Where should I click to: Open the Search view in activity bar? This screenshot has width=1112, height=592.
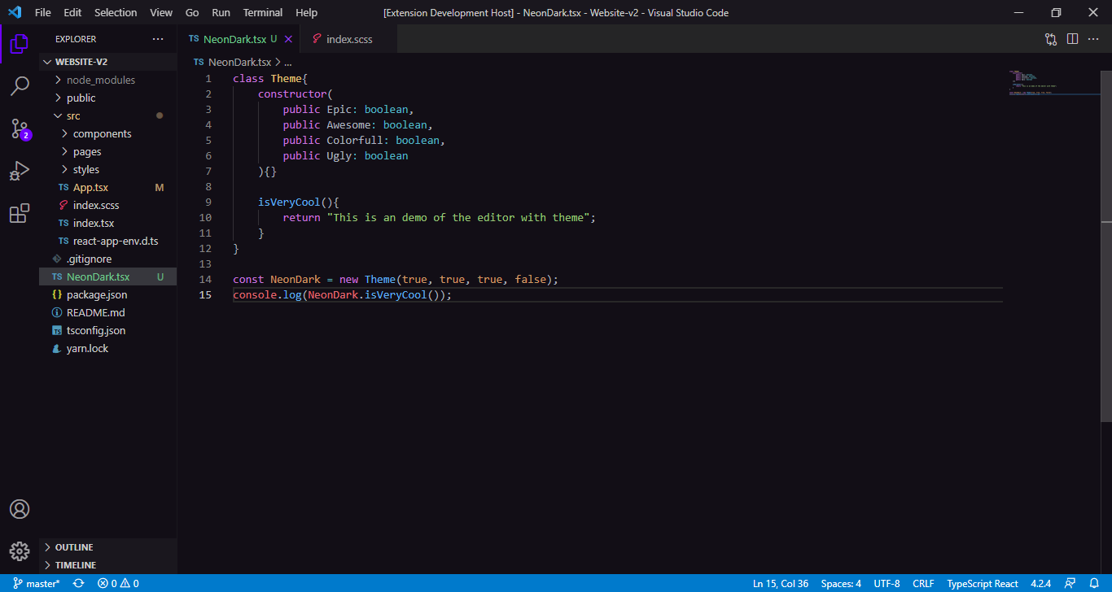click(x=20, y=85)
